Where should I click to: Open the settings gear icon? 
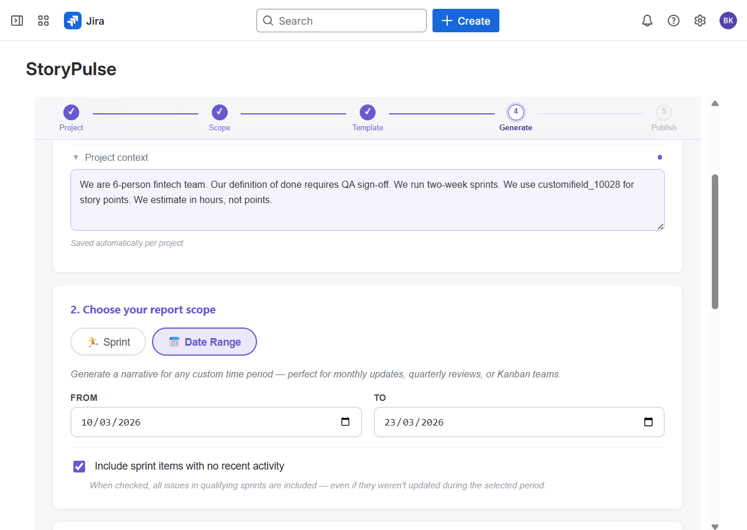(700, 21)
